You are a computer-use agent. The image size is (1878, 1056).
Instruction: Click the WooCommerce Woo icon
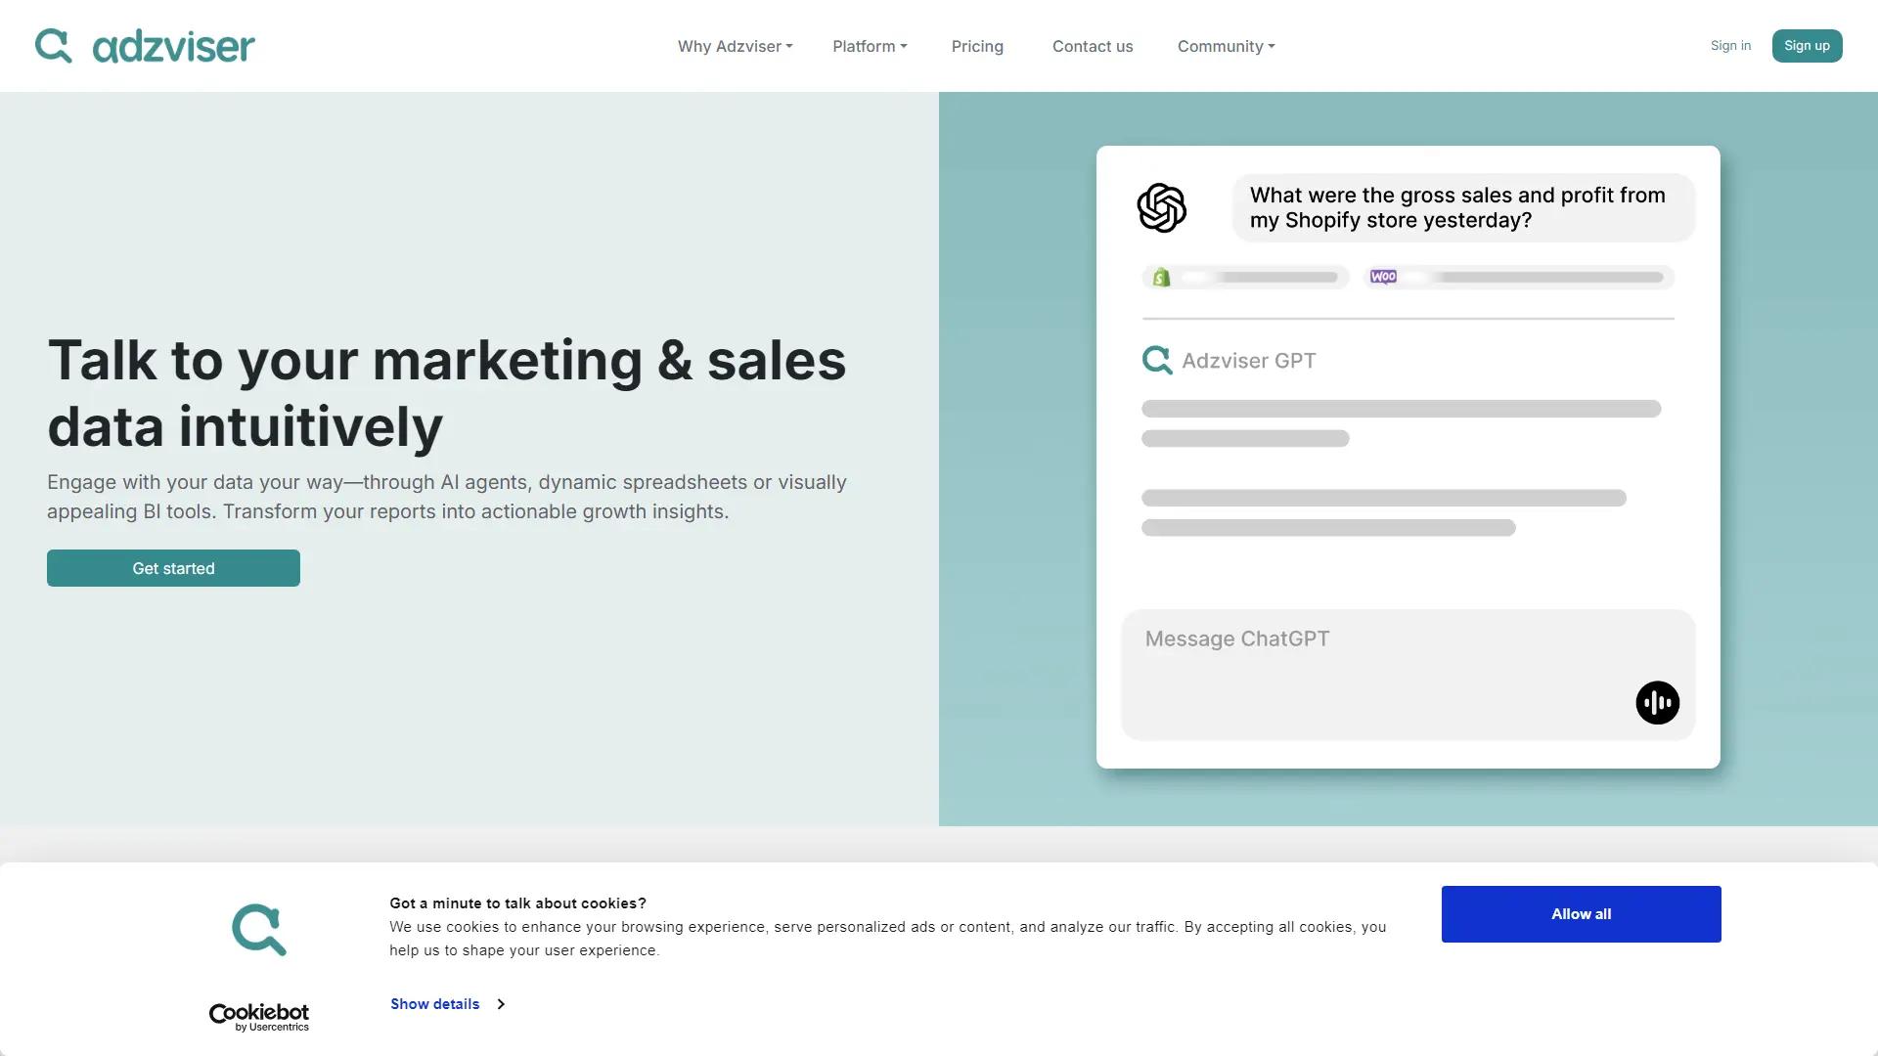(x=1383, y=278)
